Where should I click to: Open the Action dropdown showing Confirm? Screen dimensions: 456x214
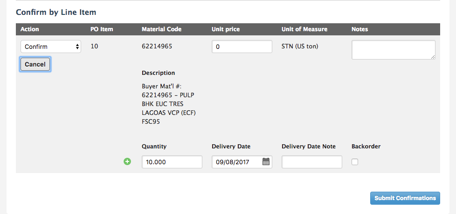tap(51, 47)
